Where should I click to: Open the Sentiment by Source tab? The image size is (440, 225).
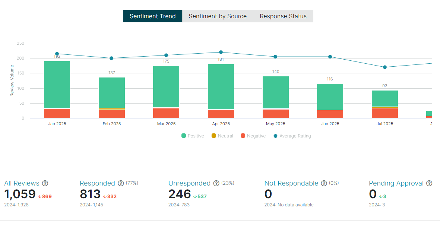tap(218, 16)
